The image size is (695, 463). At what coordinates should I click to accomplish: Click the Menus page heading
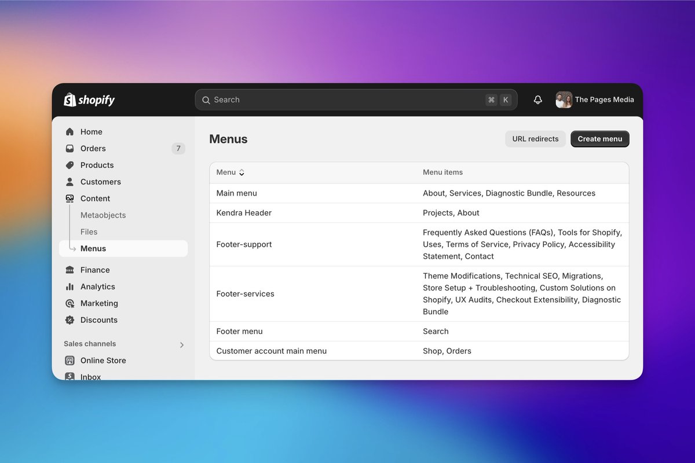[x=228, y=139]
